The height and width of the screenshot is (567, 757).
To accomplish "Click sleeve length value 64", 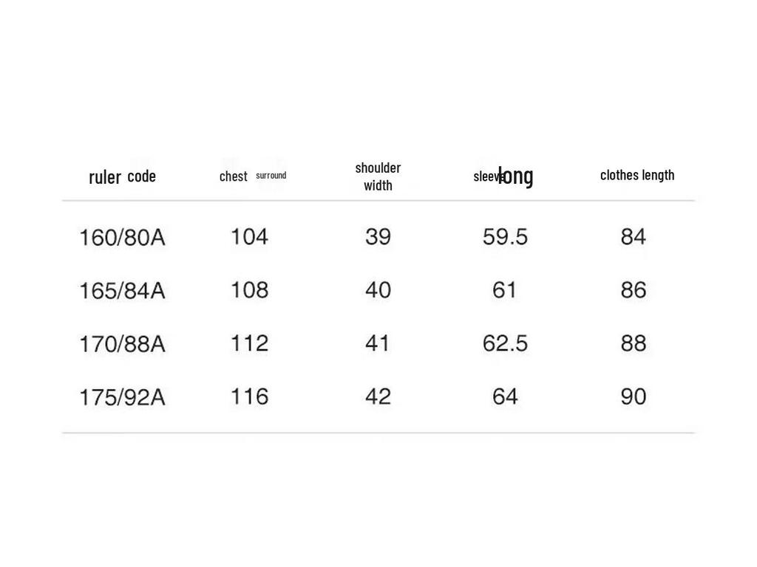I will pyautogui.click(x=505, y=396).
